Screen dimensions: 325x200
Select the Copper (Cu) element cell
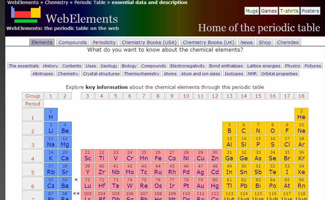click(200, 156)
